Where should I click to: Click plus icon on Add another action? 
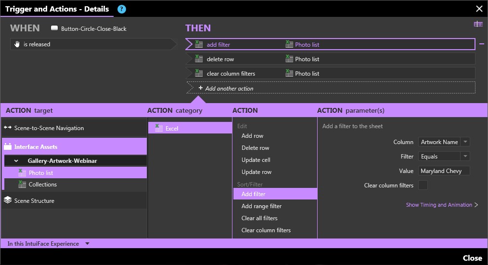tap(200, 88)
